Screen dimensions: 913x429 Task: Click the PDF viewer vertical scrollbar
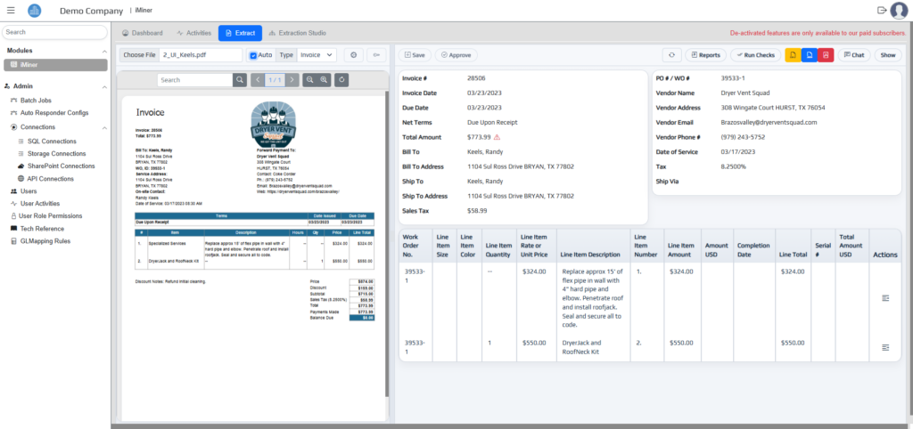[x=387, y=244]
